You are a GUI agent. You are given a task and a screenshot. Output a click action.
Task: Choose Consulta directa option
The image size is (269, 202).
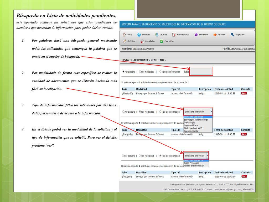click(198, 131)
